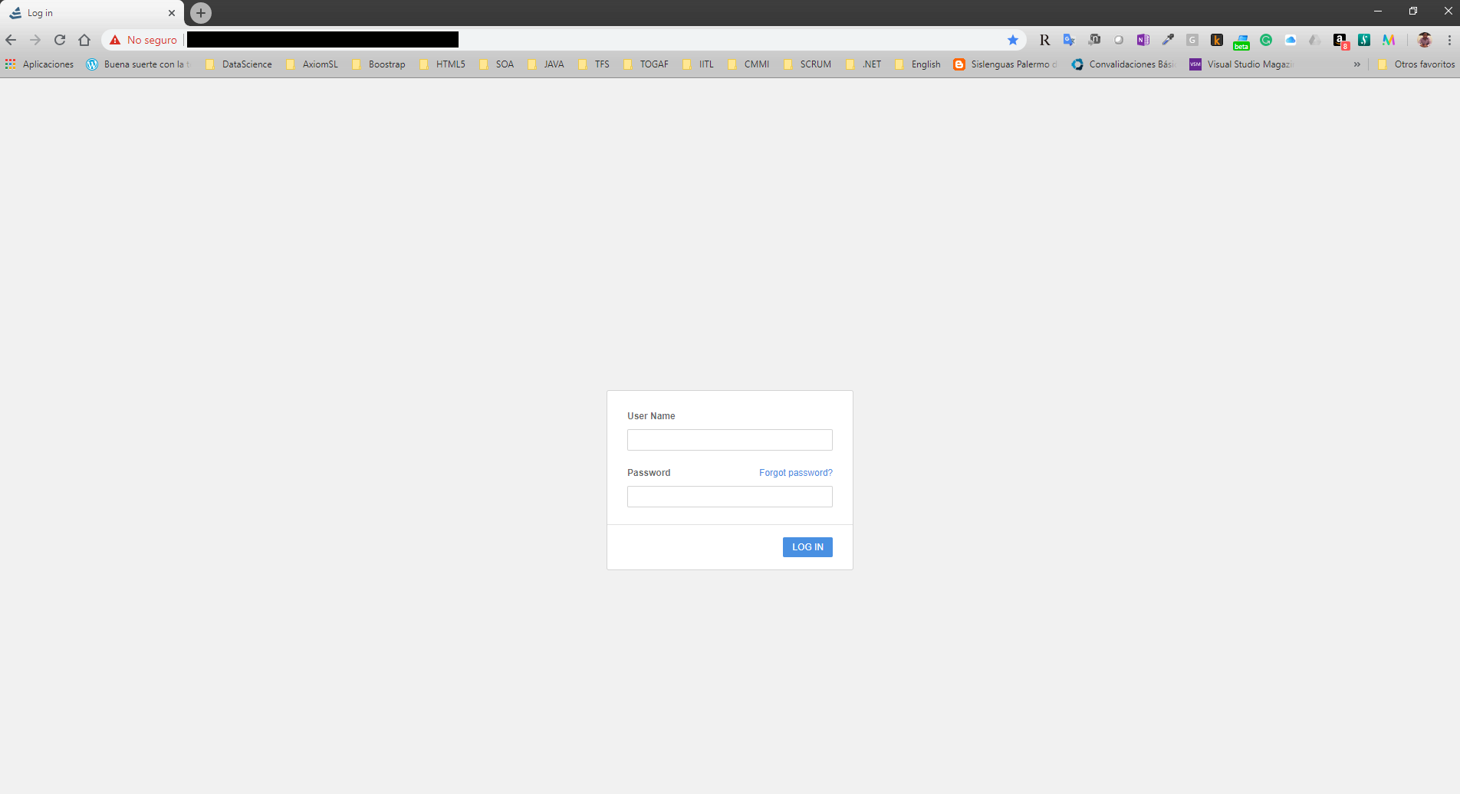Open the Google Drive extension icon

click(x=1314, y=40)
